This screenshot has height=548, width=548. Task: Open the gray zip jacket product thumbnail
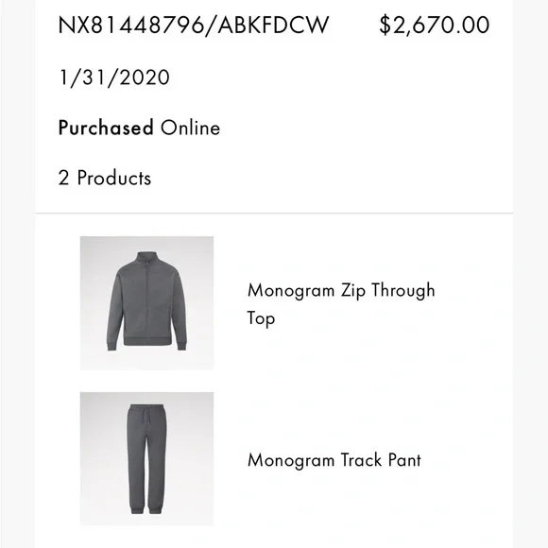(146, 303)
